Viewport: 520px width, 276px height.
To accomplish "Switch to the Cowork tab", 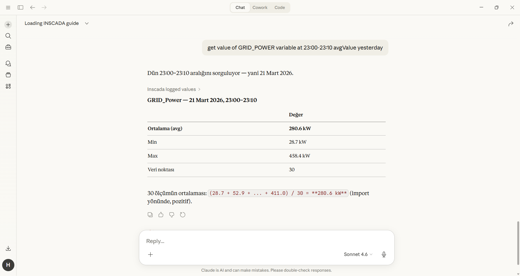I will [260, 8].
